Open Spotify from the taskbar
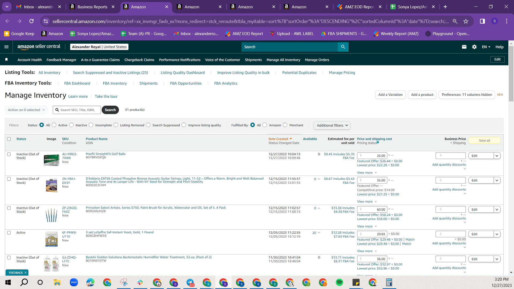 coord(339,282)
